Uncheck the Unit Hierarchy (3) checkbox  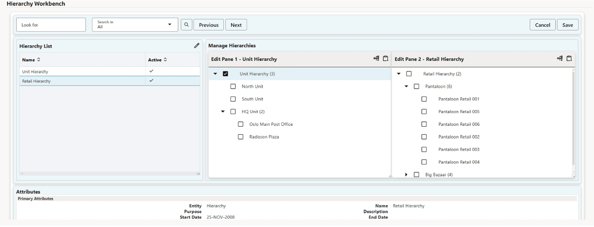click(225, 74)
